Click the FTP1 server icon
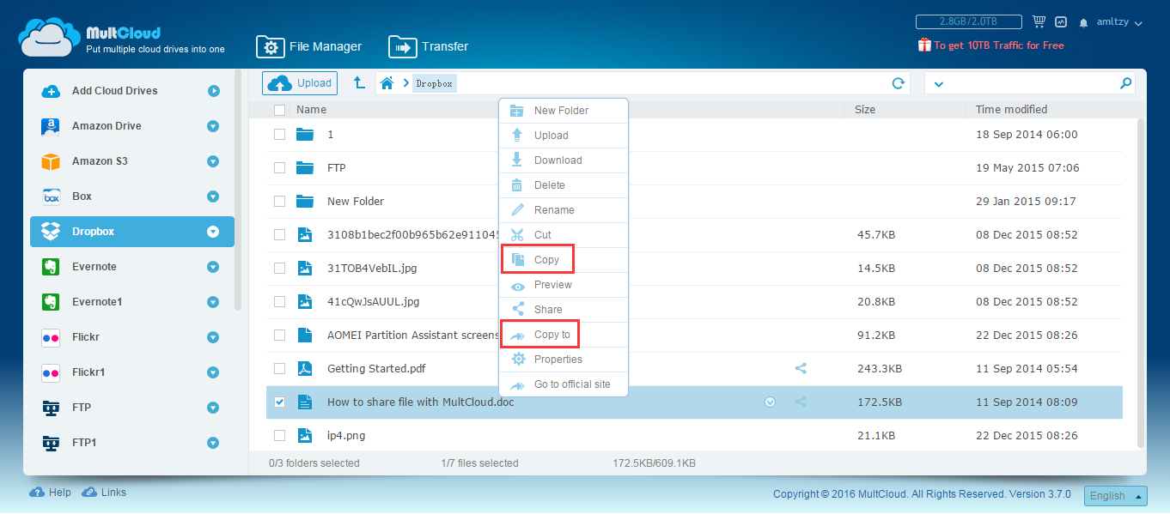The image size is (1170, 514). pos(52,443)
